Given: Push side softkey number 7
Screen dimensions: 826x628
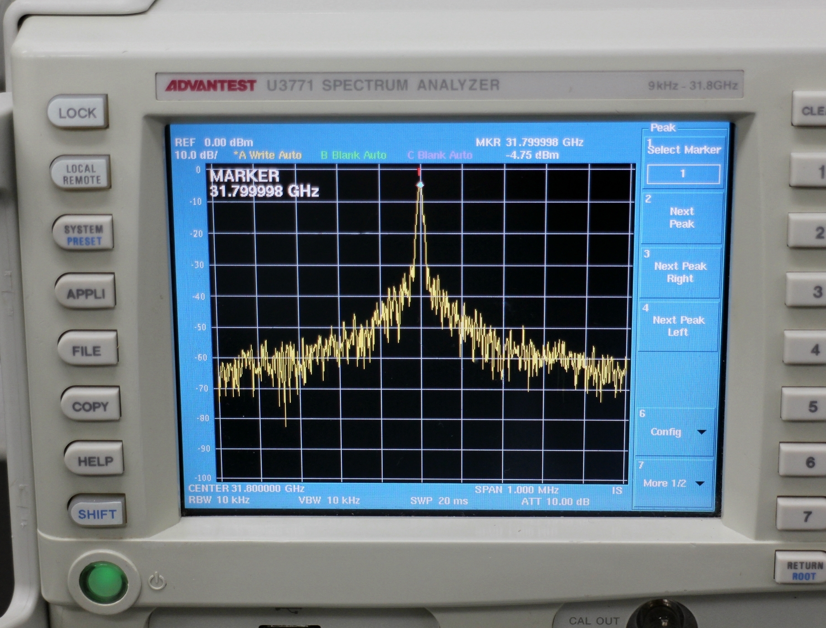Looking at the screenshot, I should tap(801, 514).
